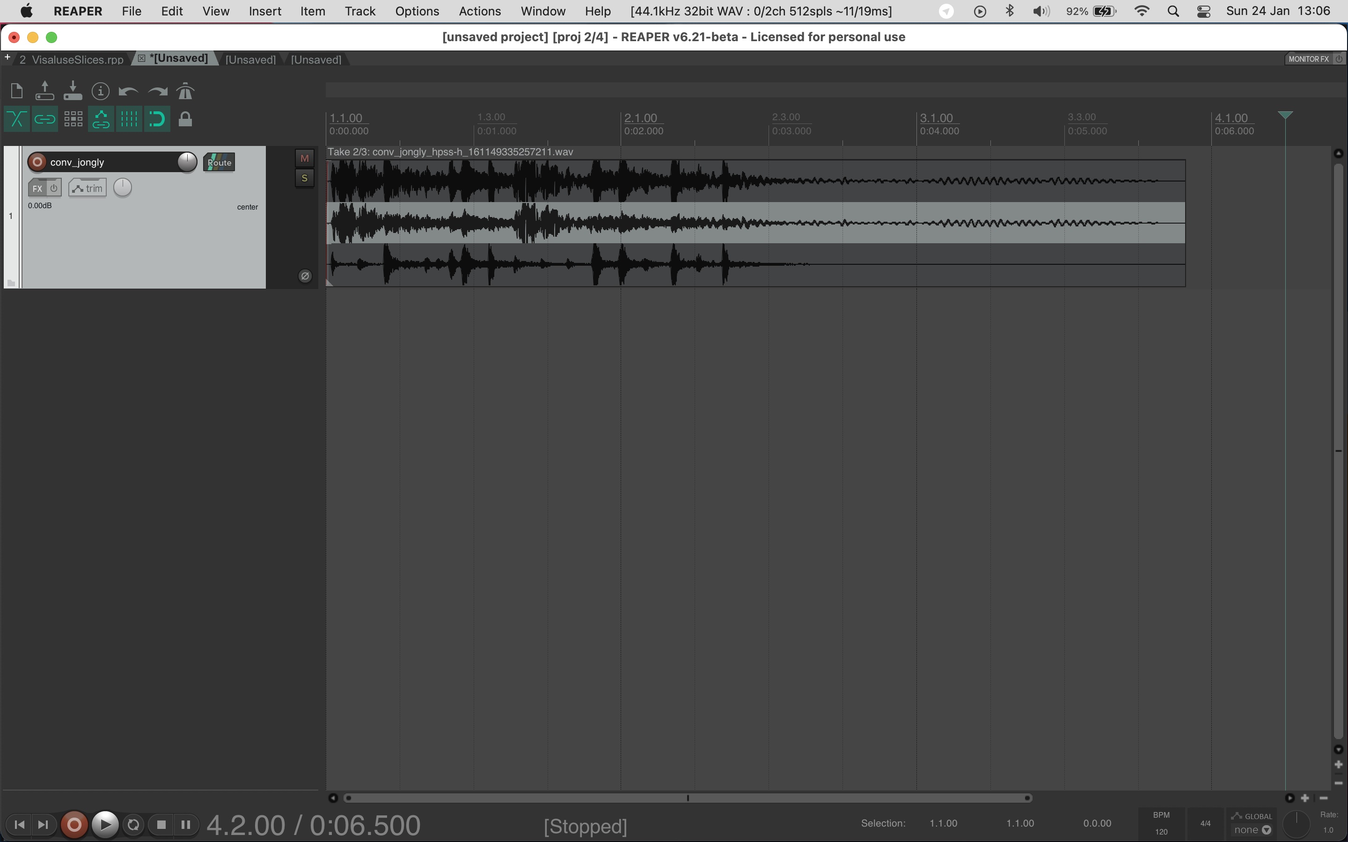
Task: Bypass FX power button on conv_jongly
Action: [54, 188]
